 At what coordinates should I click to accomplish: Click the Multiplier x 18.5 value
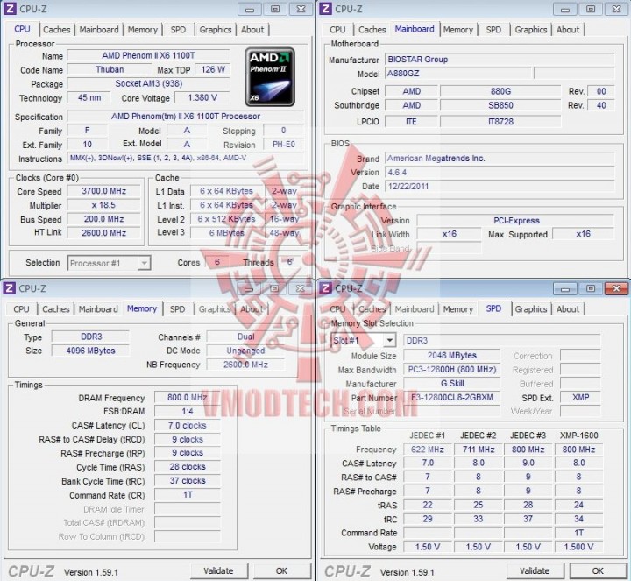103,205
